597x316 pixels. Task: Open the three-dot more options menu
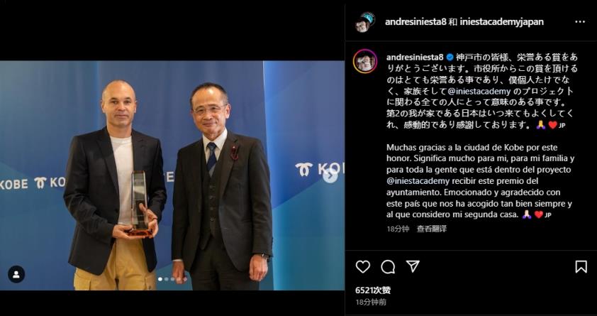point(580,22)
